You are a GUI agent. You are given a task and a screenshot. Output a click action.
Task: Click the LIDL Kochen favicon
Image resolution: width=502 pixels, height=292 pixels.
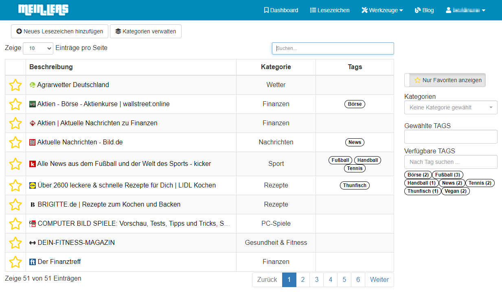point(33,185)
